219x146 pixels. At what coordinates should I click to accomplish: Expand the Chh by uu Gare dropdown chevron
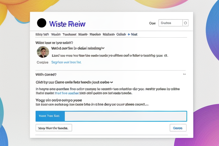click(x=111, y=82)
